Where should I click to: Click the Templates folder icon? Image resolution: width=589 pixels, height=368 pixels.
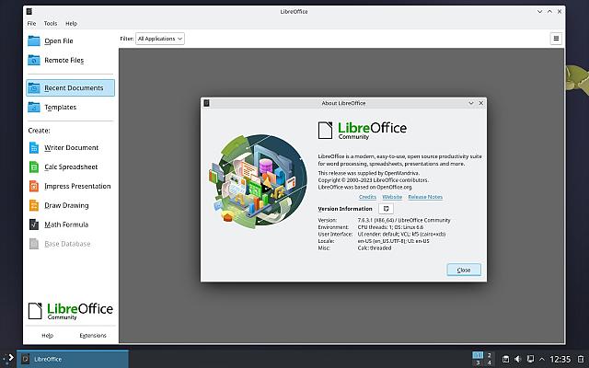coord(34,107)
